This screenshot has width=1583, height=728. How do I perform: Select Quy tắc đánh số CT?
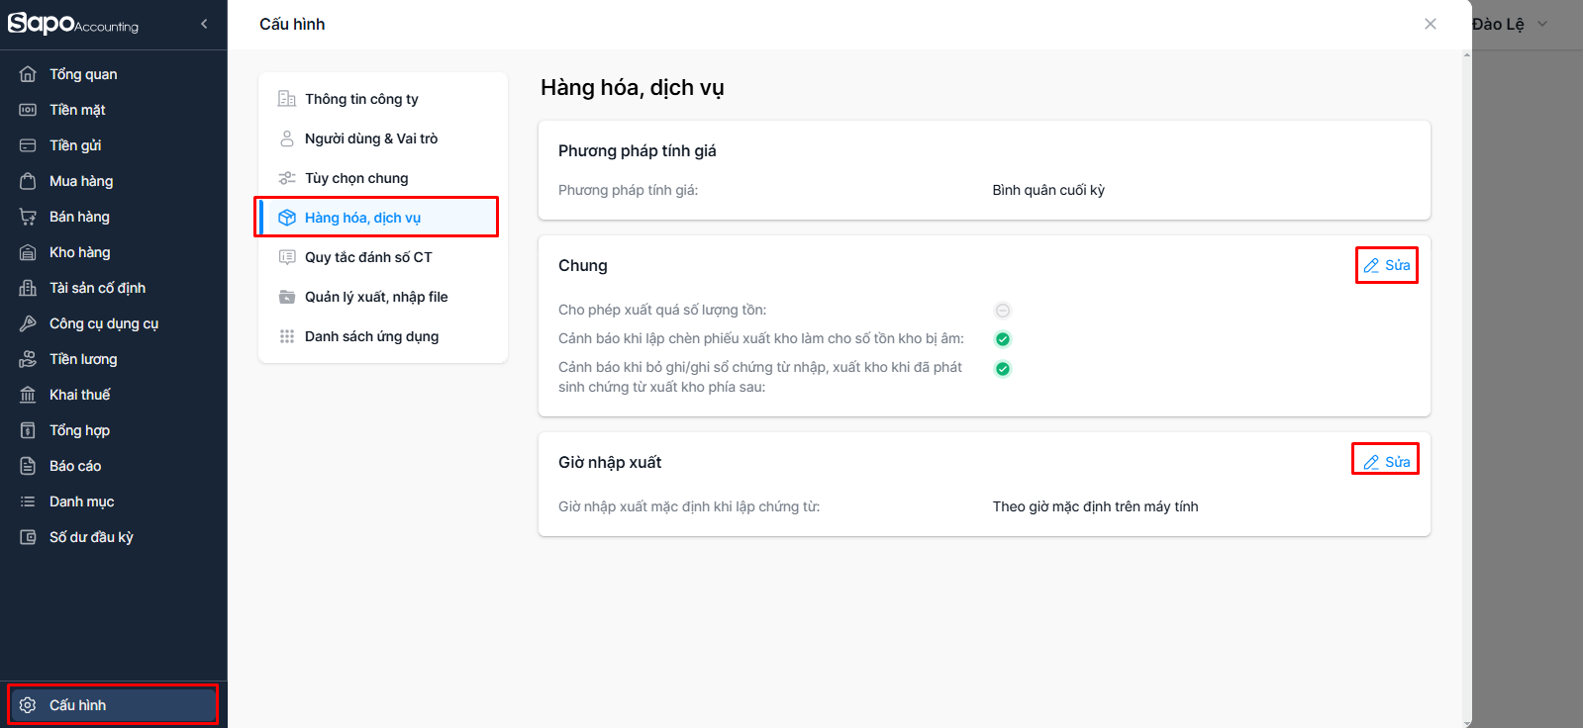pyautogui.click(x=368, y=257)
